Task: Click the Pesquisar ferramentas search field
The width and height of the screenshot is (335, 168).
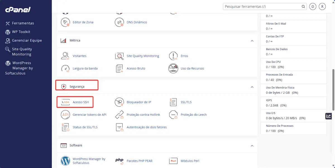Action: tap(262, 6)
